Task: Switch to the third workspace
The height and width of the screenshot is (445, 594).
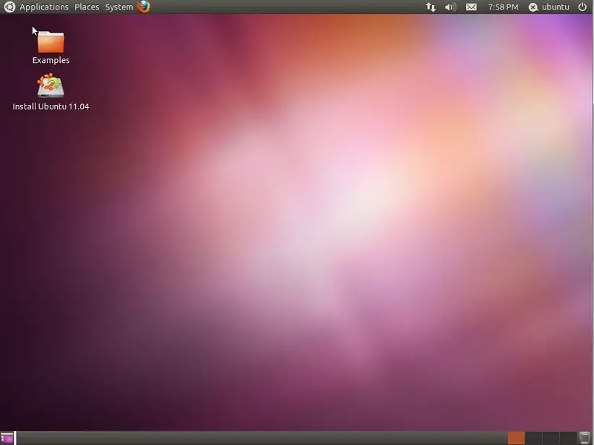Action: click(x=551, y=438)
